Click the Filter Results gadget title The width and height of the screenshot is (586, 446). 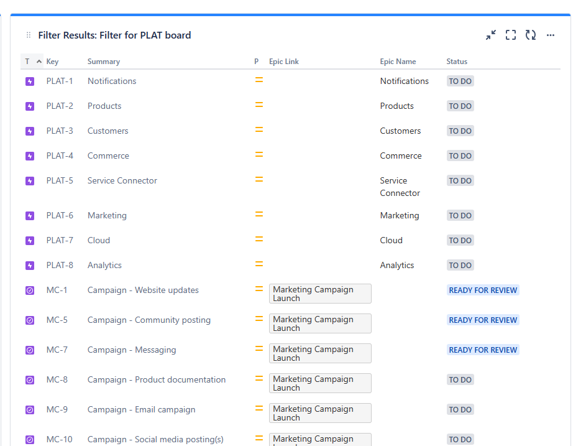(x=114, y=35)
